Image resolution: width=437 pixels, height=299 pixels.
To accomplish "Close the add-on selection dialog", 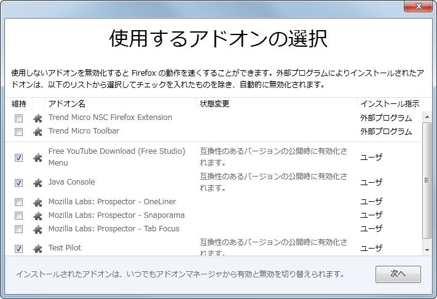I will point(418,6).
